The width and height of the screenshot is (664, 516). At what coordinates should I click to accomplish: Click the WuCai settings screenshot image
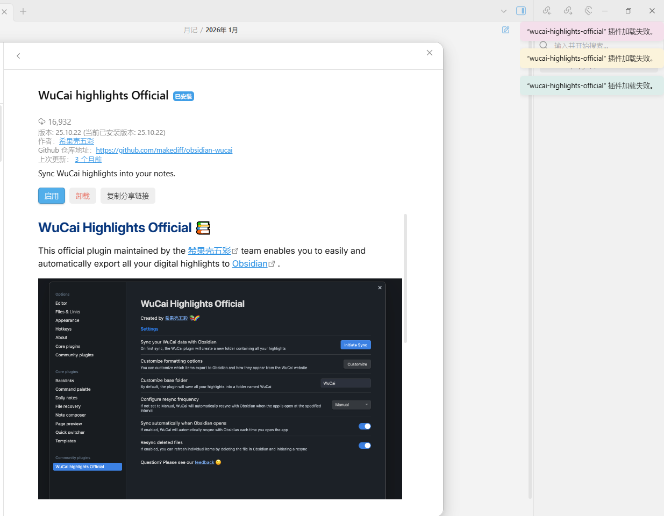click(x=220, y=389)
